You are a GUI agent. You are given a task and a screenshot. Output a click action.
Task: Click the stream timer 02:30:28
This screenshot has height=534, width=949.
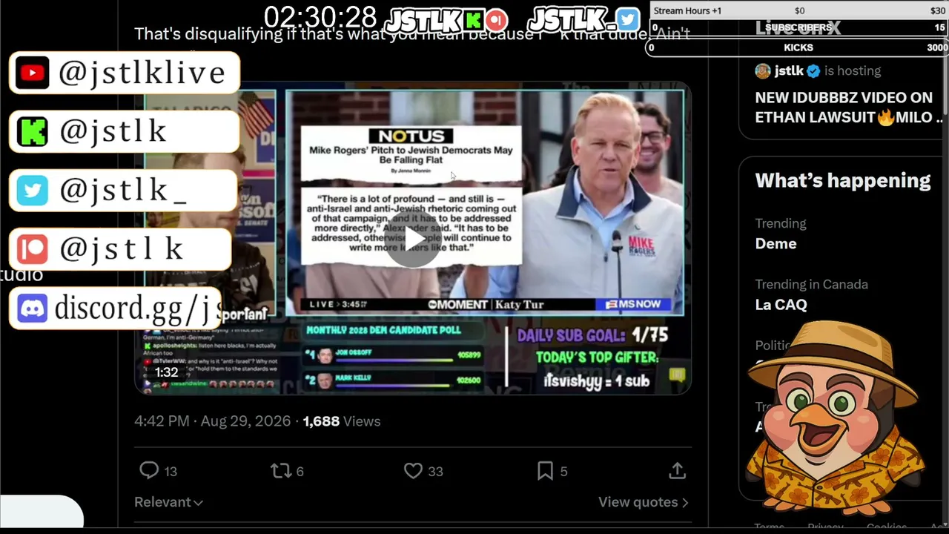coord(320,18)
